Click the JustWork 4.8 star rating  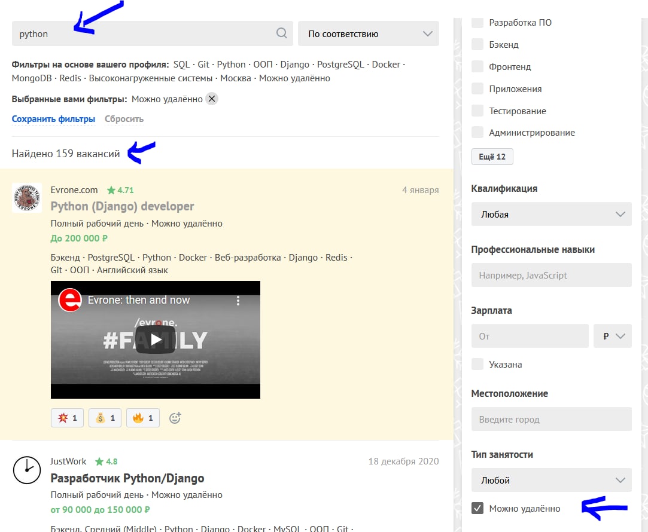tap(107, 461)
